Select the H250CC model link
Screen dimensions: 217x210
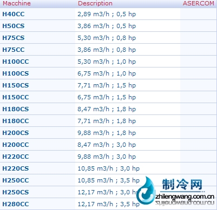pyautogui.click(x=16, y=180)
